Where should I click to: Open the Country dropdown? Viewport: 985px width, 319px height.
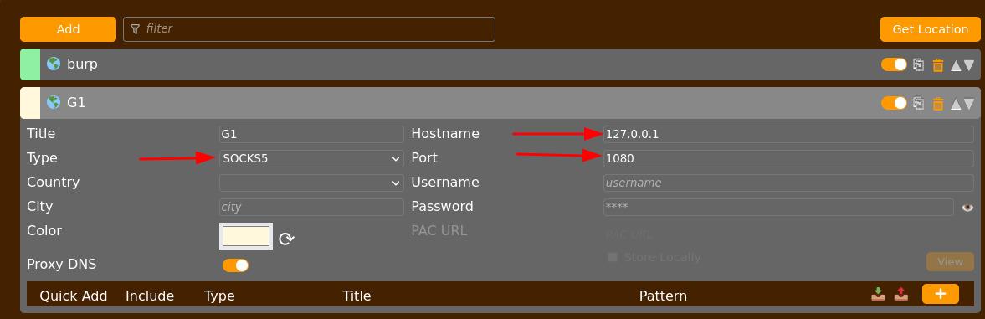pos(311,183)
